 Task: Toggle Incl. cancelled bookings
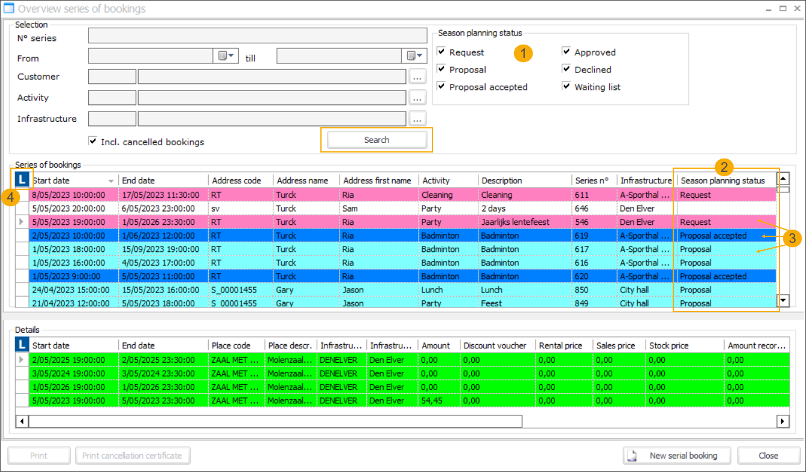92,141
